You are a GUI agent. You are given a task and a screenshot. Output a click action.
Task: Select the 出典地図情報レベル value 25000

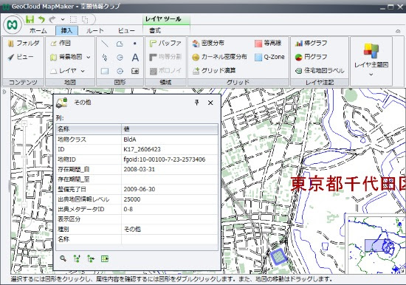(x=132, y=199)
